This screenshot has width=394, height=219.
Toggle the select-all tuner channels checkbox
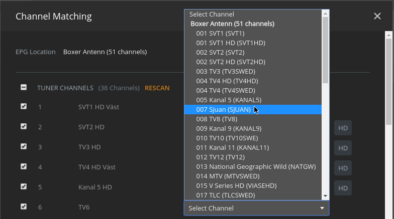click(24, 87)
